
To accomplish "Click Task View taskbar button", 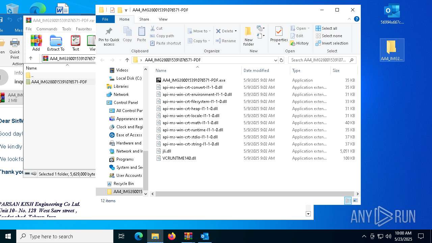I will [x=122, y=236].
